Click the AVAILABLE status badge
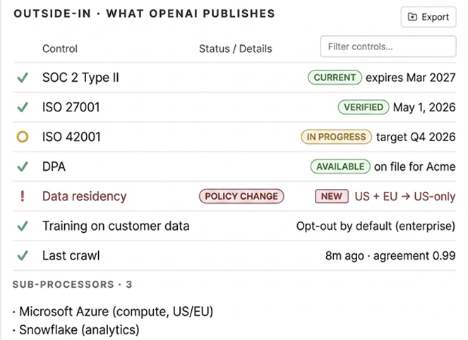468x340 pixels. 340,166
